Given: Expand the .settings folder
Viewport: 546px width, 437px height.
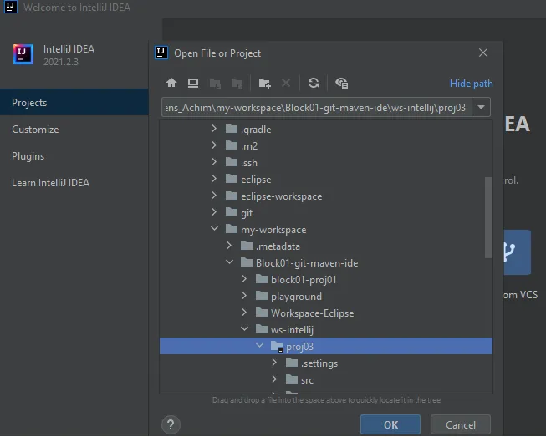Looking at the screenshot, I should (x=274, y=363).
